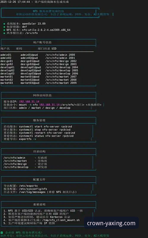Click /srv/nfs/design in the design01 row
This screenshot has width=148, height=238.
(x=57, y=61)
